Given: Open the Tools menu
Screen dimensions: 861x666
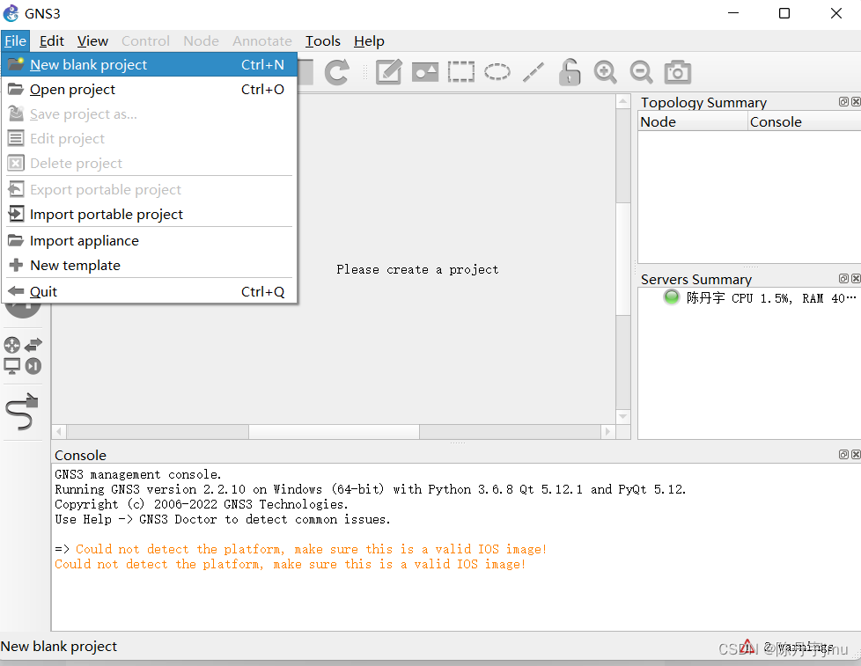Looking at the screenshot, I should click(323, 41).
